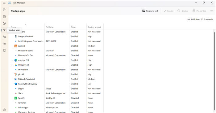This screenshot has height=113, width=216.
Task: Select the WhatsApp row name
Action: [x=23, y=107]
